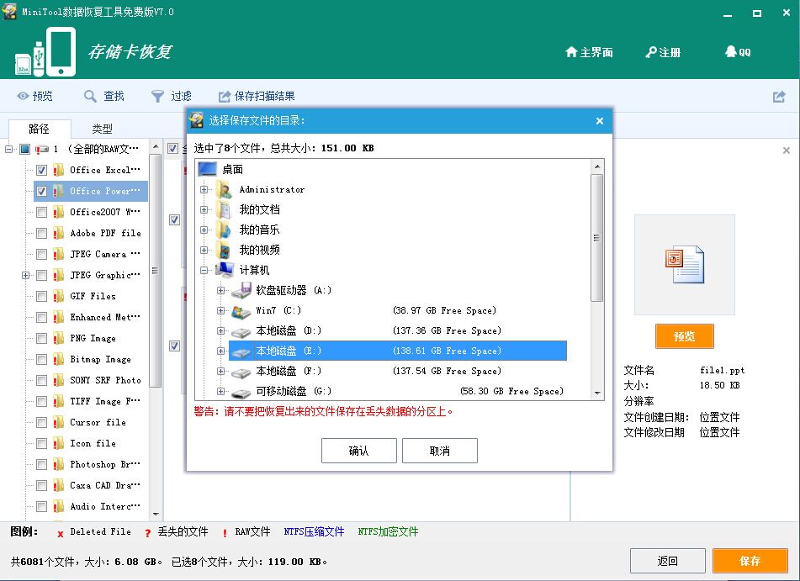
Task: Click the storage card recovery logo
Action: [x=45, y=51]
